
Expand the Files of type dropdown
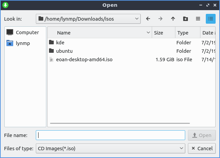[x=181, y=148]
